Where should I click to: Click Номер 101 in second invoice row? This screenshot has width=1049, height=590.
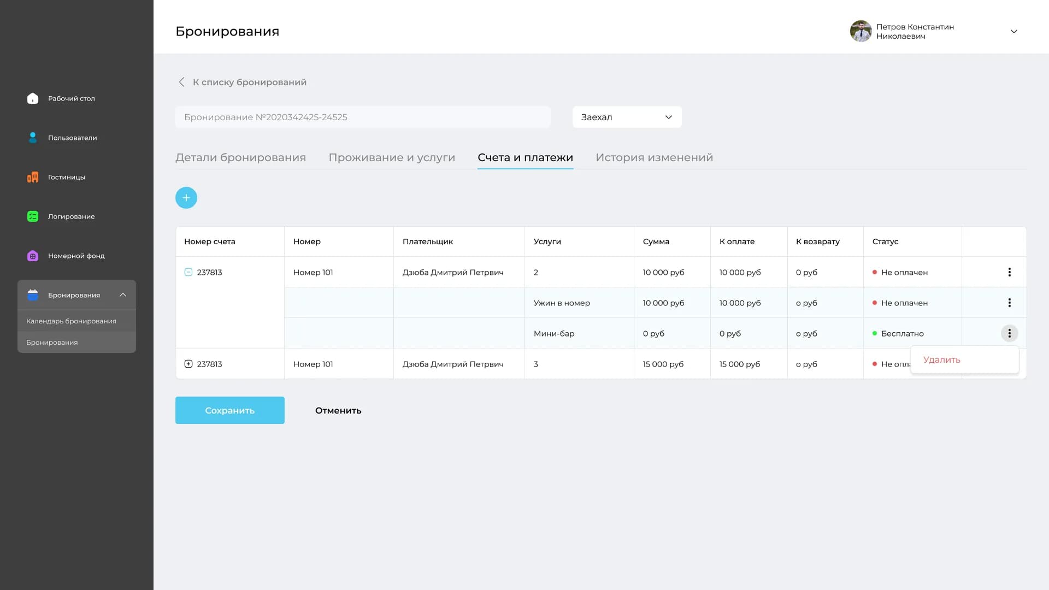[313, 364]
